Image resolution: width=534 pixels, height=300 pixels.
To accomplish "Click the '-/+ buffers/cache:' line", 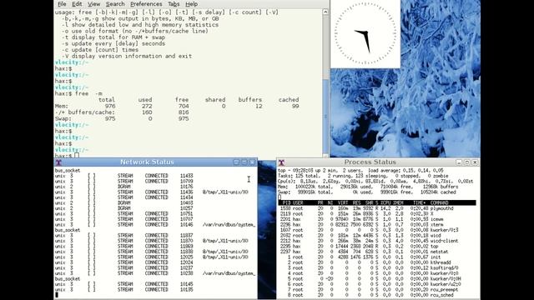I will coord(122,112).
